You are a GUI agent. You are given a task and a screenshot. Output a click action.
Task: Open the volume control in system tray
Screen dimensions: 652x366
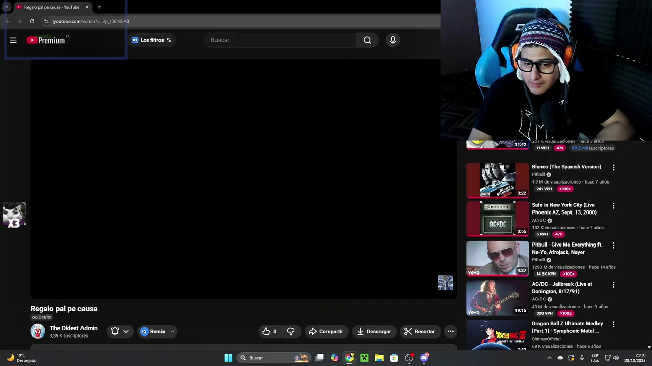pos(616,358)
